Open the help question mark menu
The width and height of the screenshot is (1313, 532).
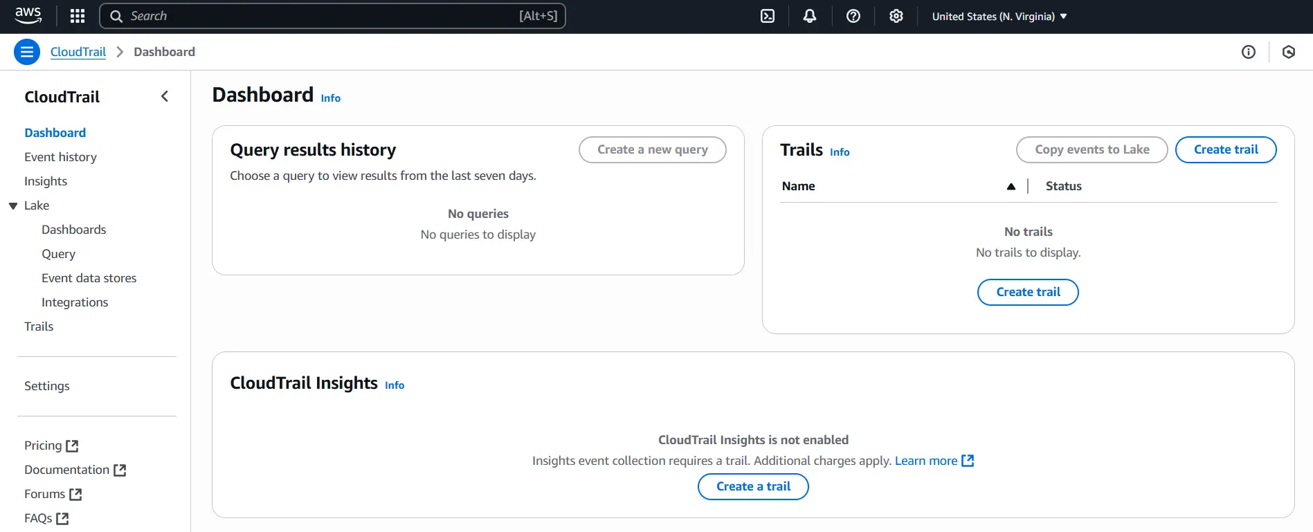(853, 16)
